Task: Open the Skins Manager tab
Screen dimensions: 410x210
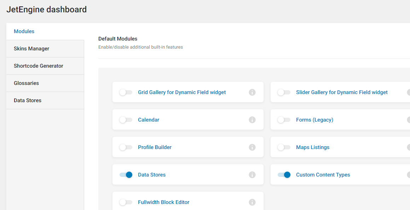Action: 45,49
